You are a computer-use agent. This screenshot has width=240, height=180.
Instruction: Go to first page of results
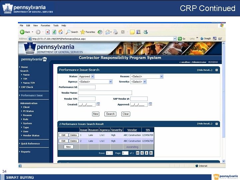(138, 153)
